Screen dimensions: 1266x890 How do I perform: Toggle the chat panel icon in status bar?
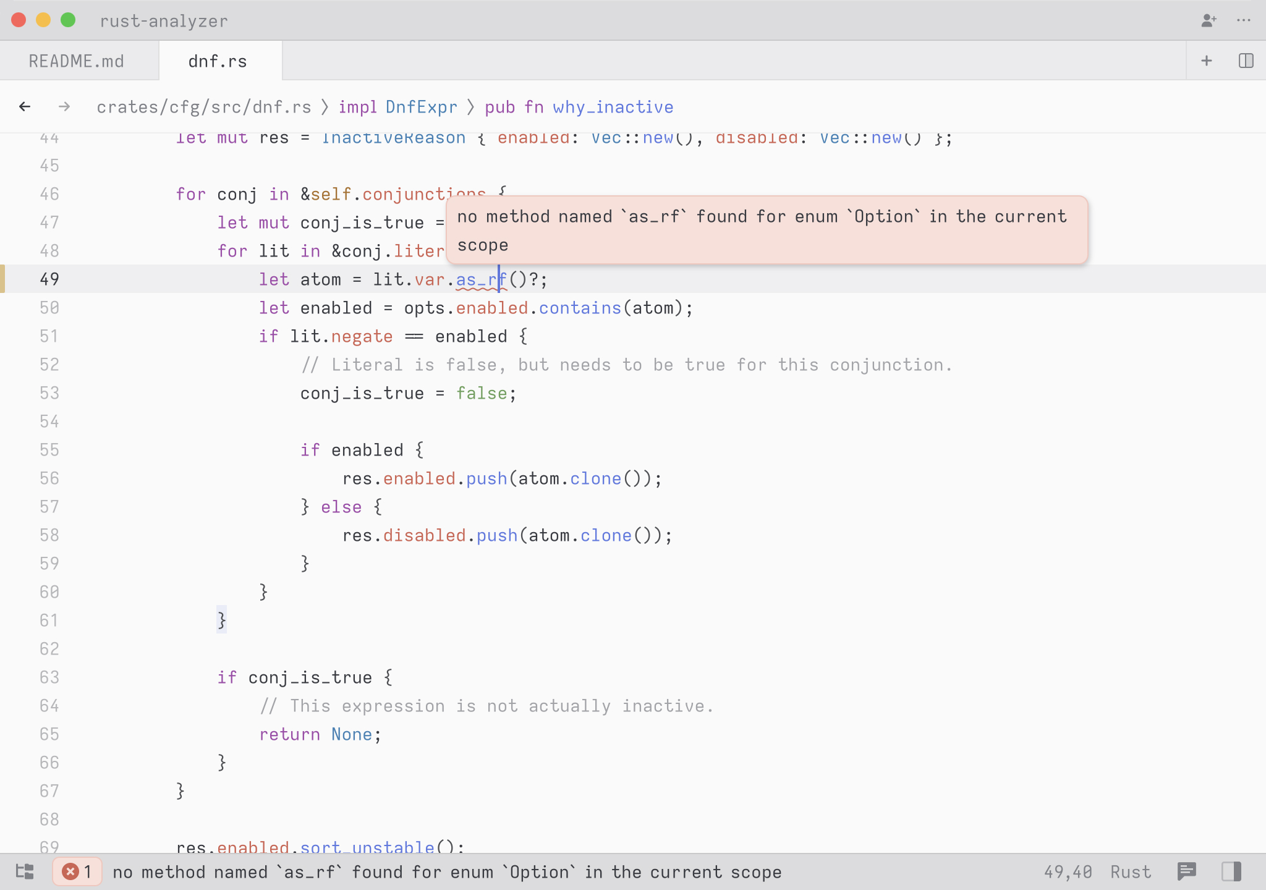tap(1186, 871)
